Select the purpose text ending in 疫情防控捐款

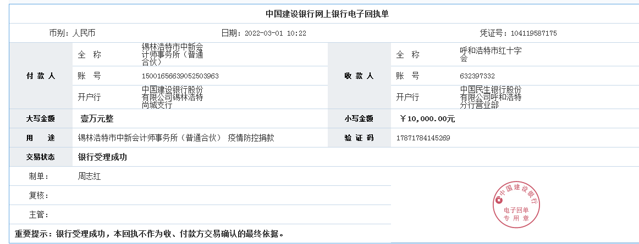click(x=175, y=138)
